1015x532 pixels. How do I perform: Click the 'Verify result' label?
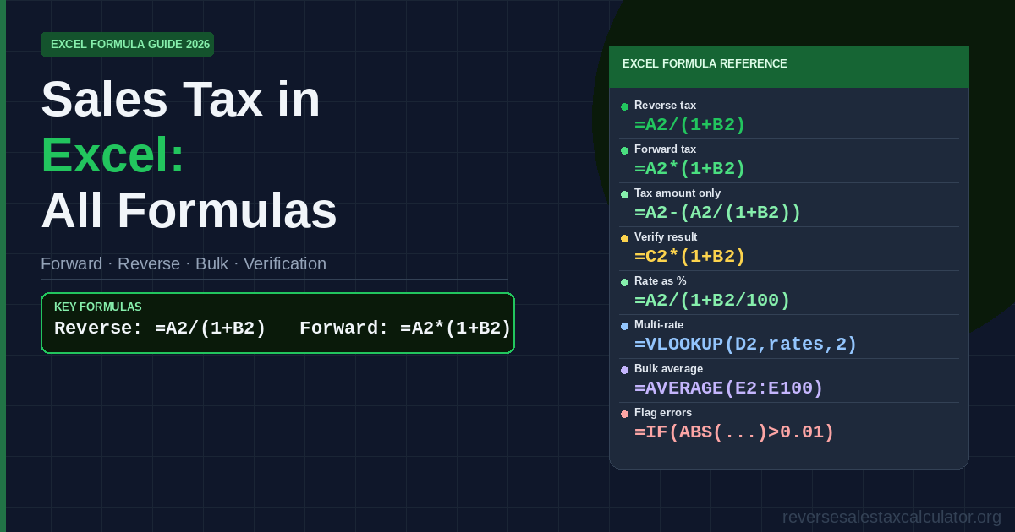pos(666,237)
